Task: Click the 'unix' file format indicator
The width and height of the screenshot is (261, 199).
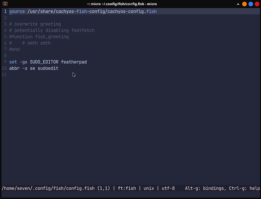Action: click(x=149, y=188)
